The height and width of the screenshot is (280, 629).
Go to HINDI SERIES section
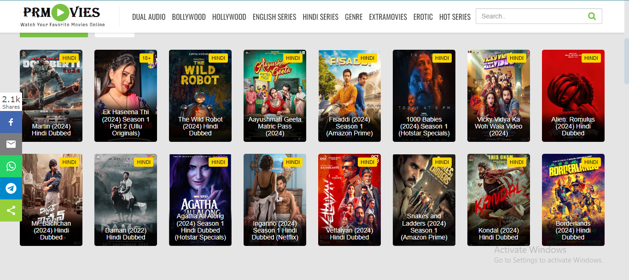click(x=320, y=17)
